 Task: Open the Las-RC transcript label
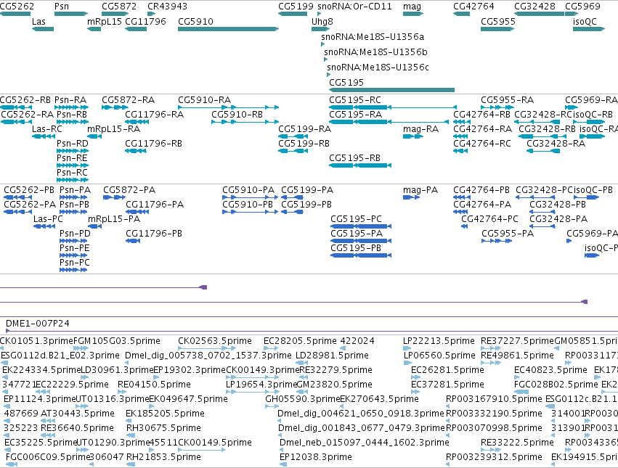47,129
